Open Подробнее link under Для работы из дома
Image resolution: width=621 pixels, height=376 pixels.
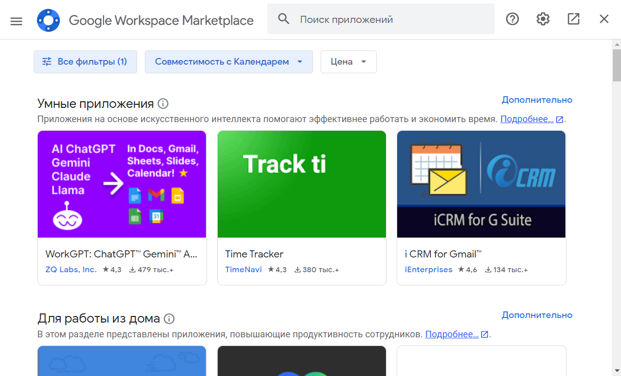point(452,334)
